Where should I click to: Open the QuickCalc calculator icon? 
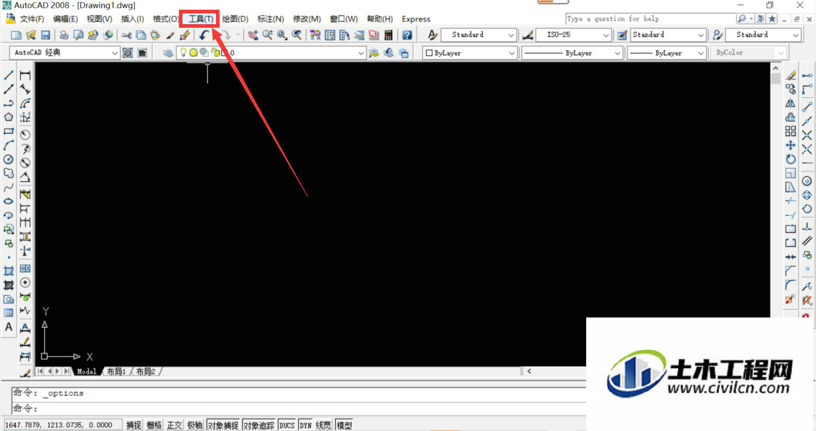coord(389,35)
